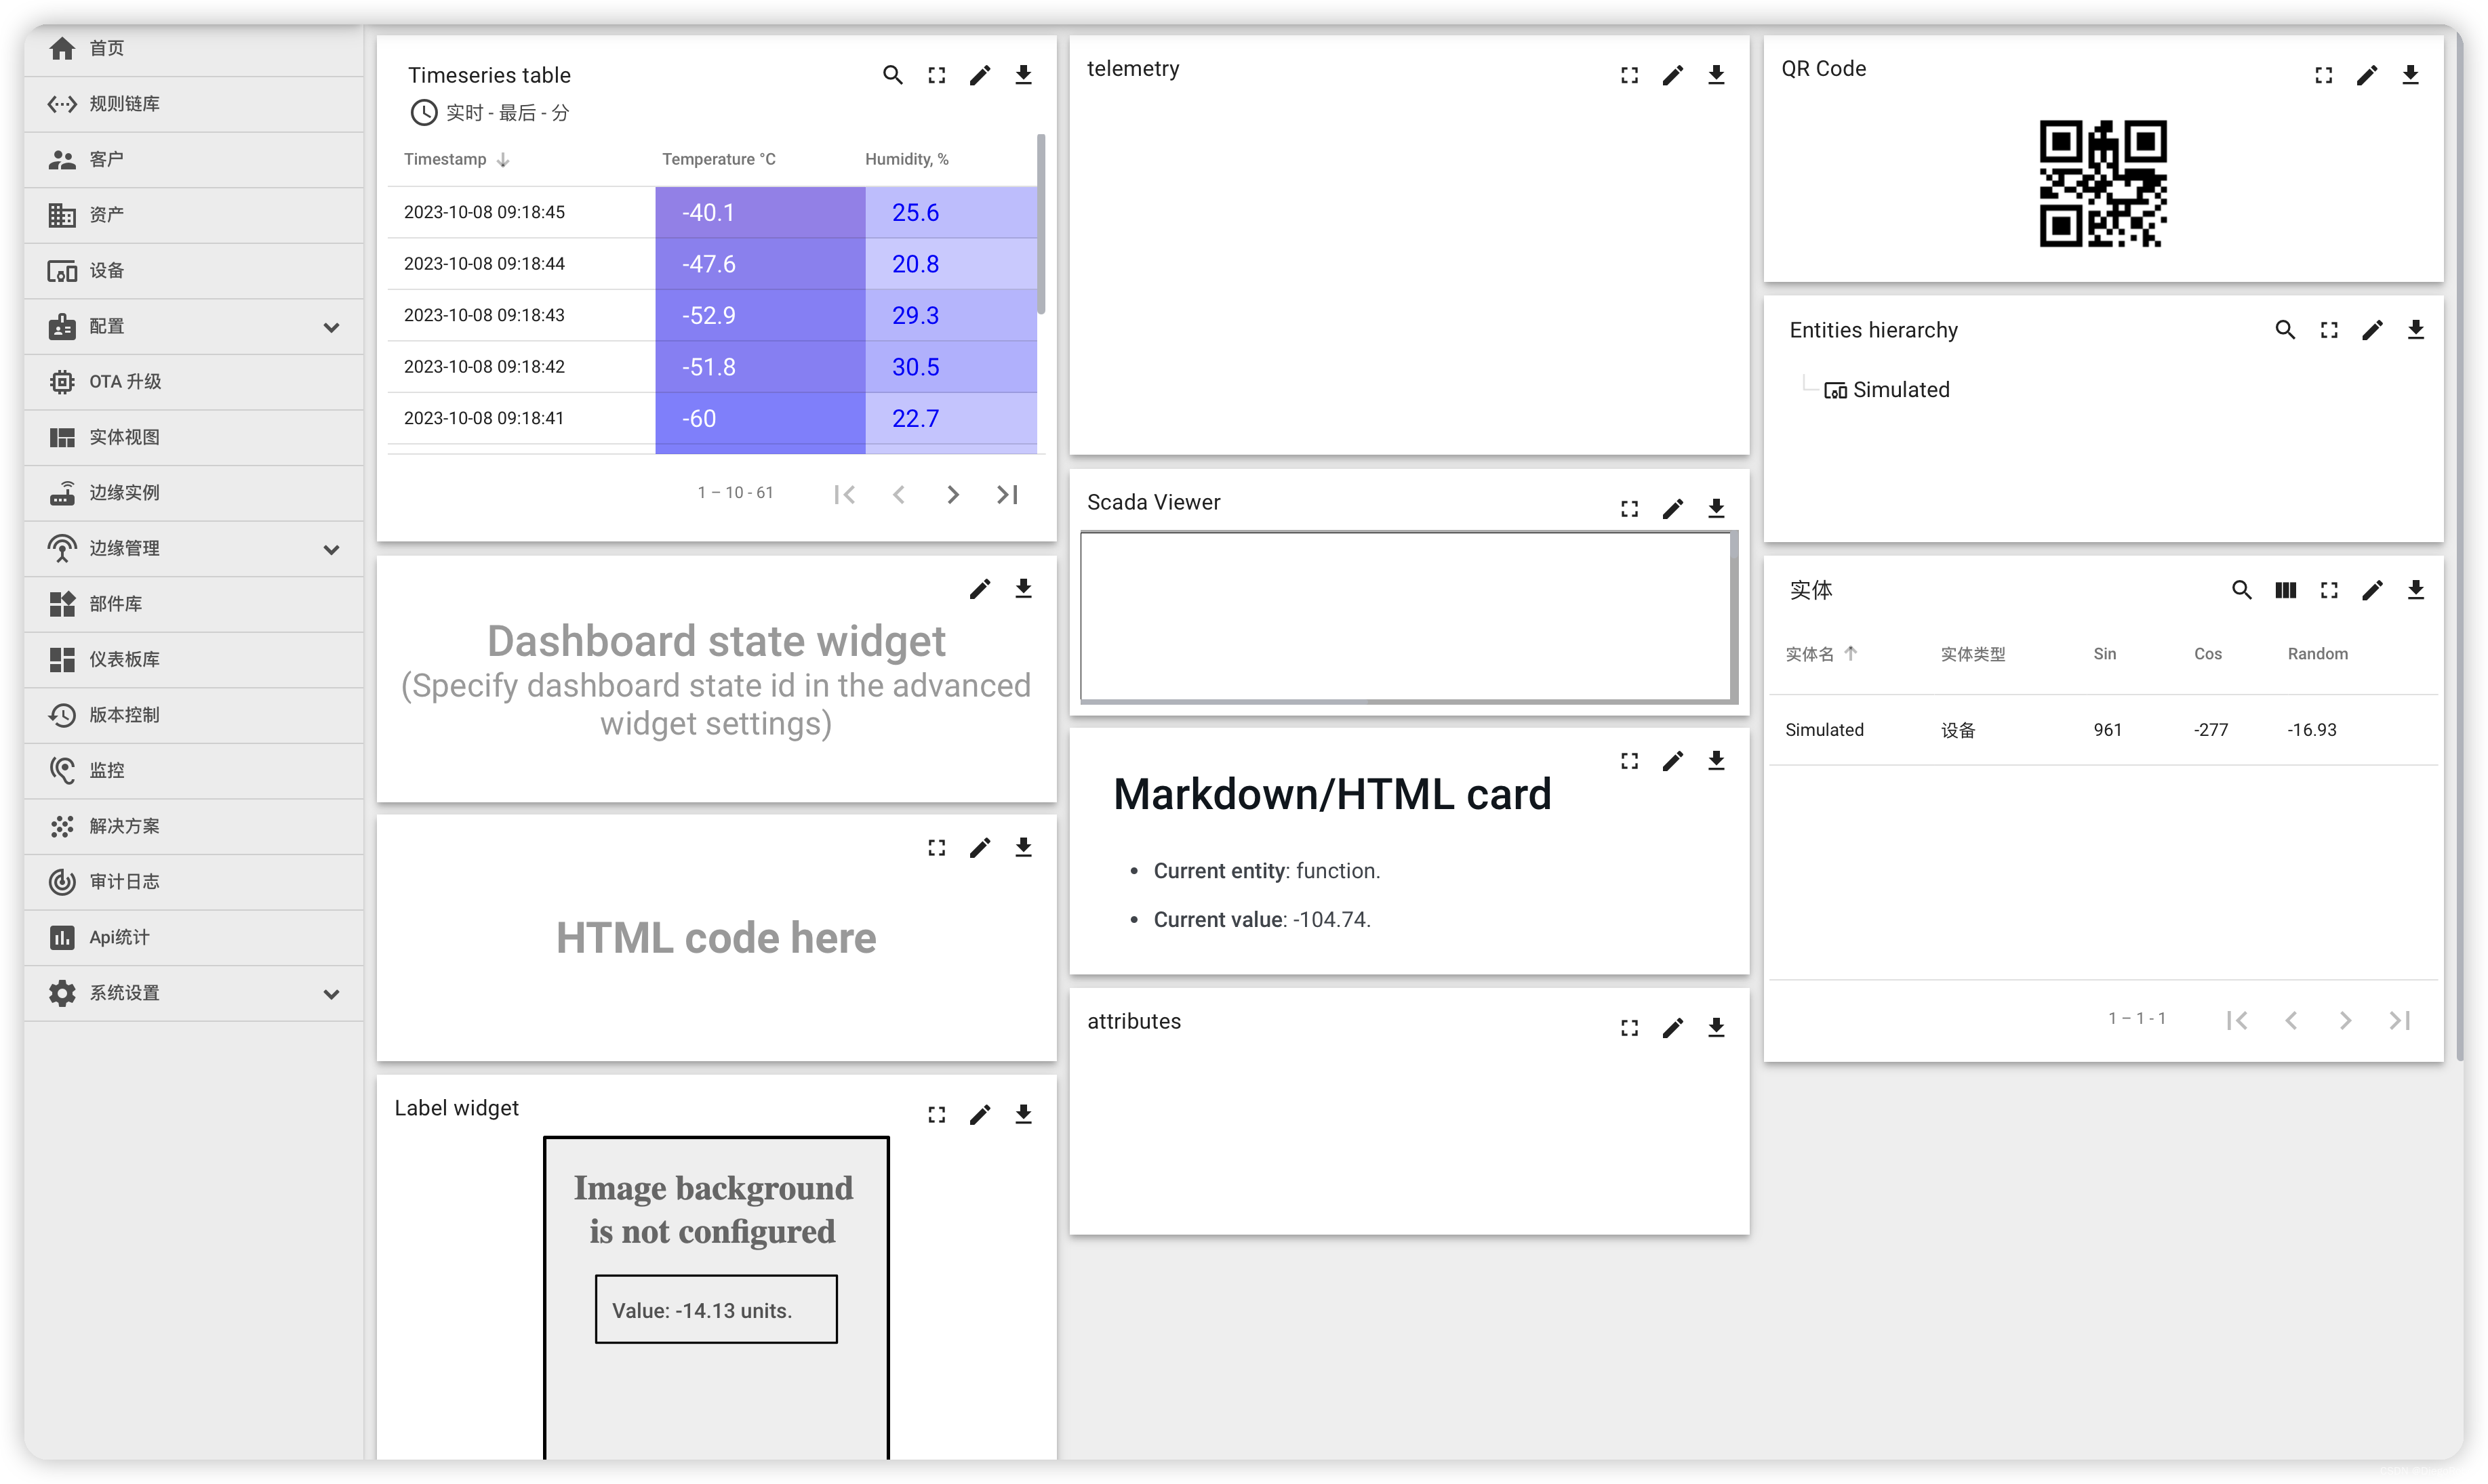Click temperature cell -40.1

point(759,212)
